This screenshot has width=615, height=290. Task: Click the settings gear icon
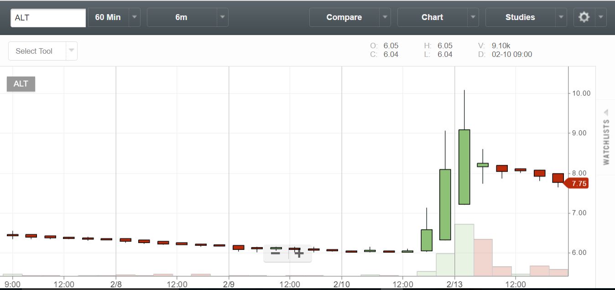tap(585, 17)
